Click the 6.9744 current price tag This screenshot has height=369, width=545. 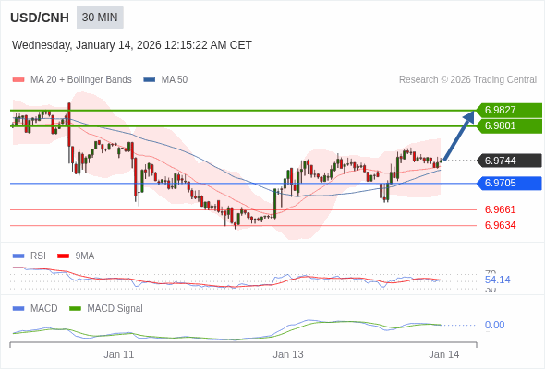tap(509, 161)
